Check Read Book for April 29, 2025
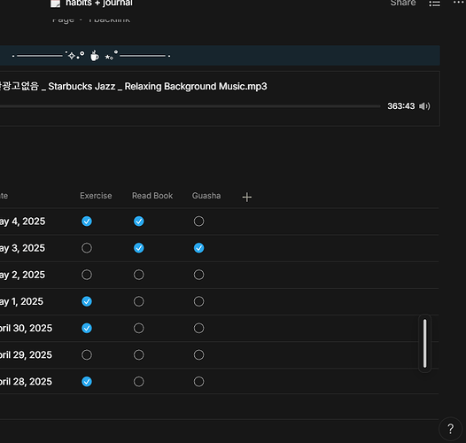Image resolution: width=466 pixels, height=443 pixels. (x=139, y=355)
